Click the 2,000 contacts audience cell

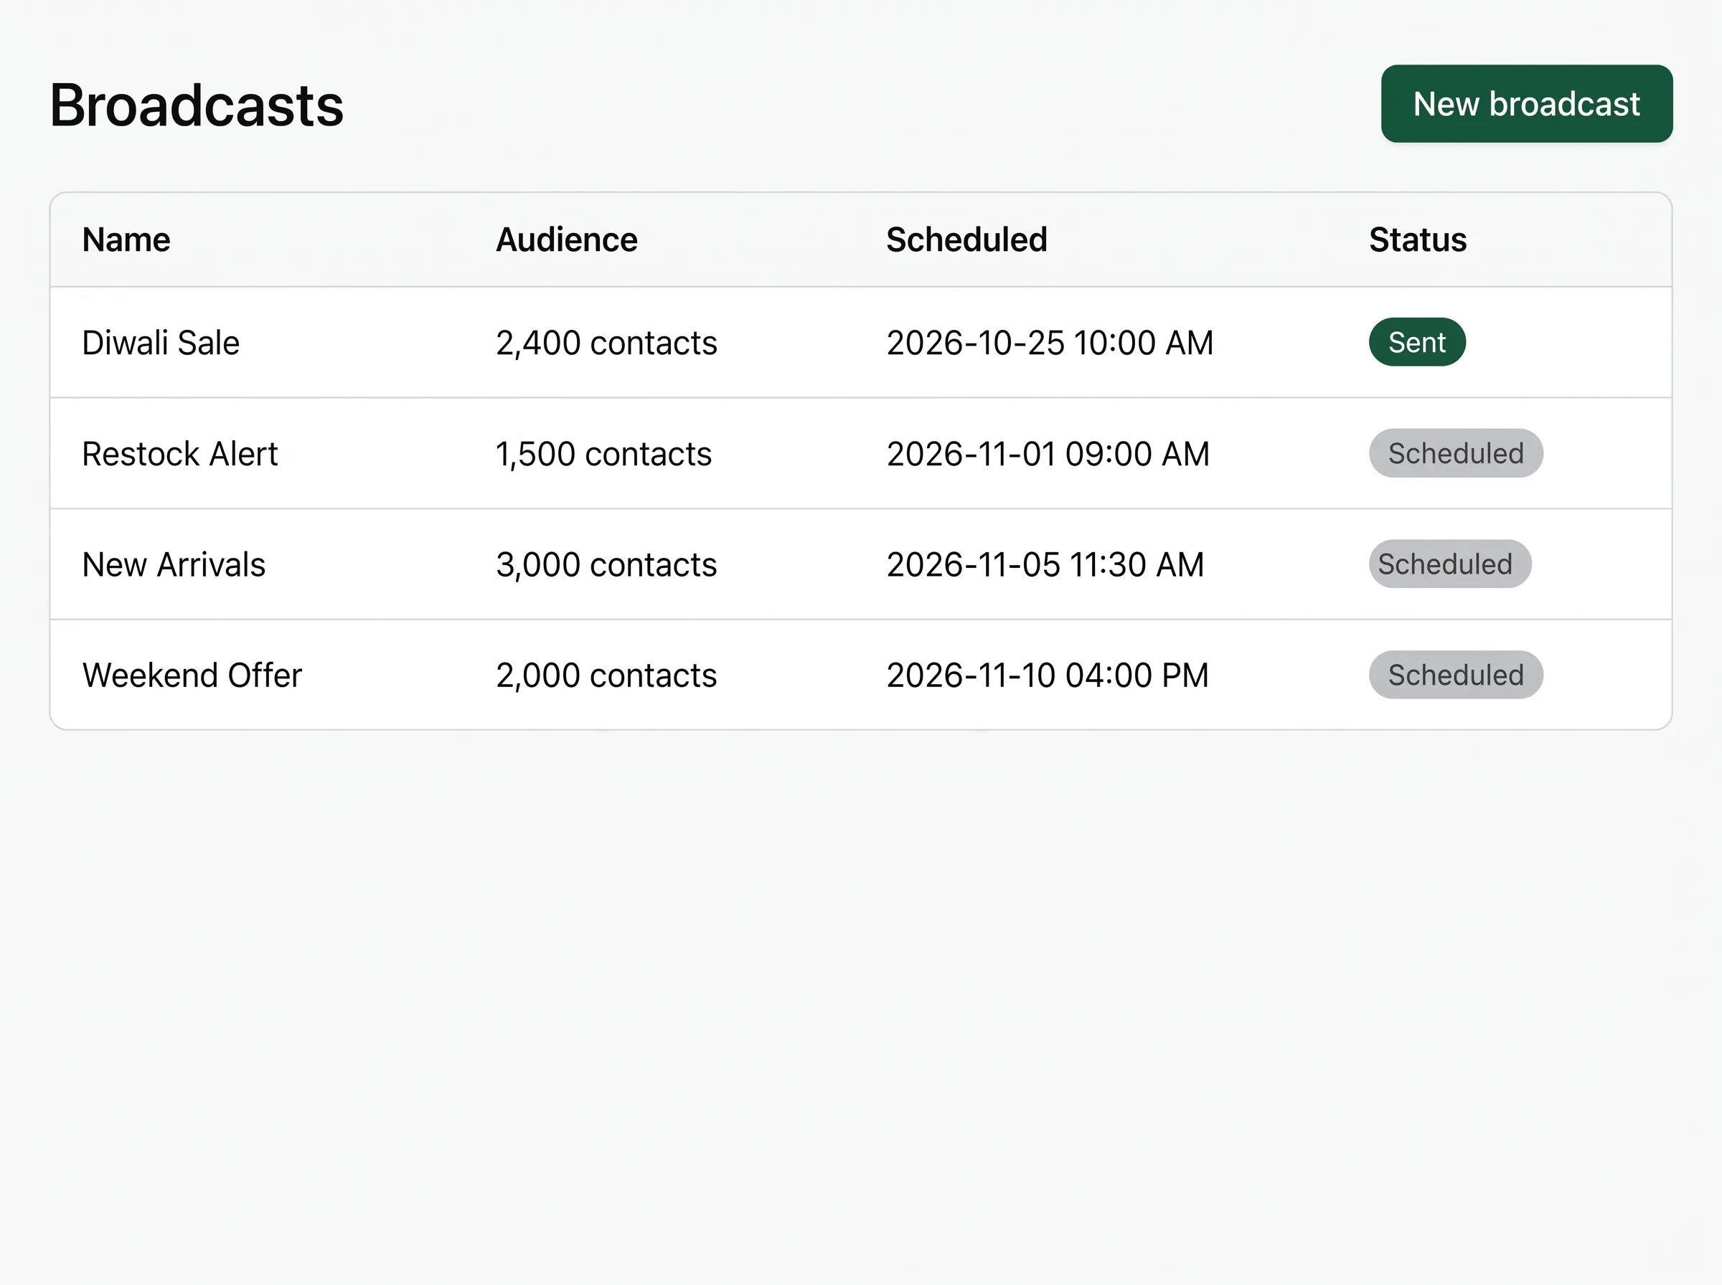[606, 675]
